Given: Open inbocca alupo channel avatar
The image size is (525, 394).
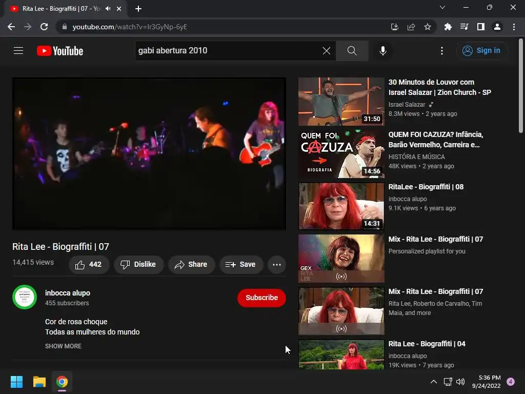Looking at the screenshot, I should tap(25, 297).
